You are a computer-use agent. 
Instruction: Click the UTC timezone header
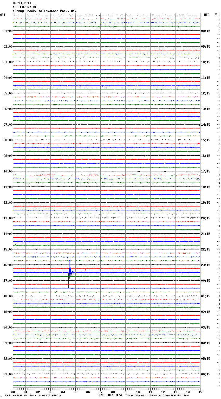[206, 15]
